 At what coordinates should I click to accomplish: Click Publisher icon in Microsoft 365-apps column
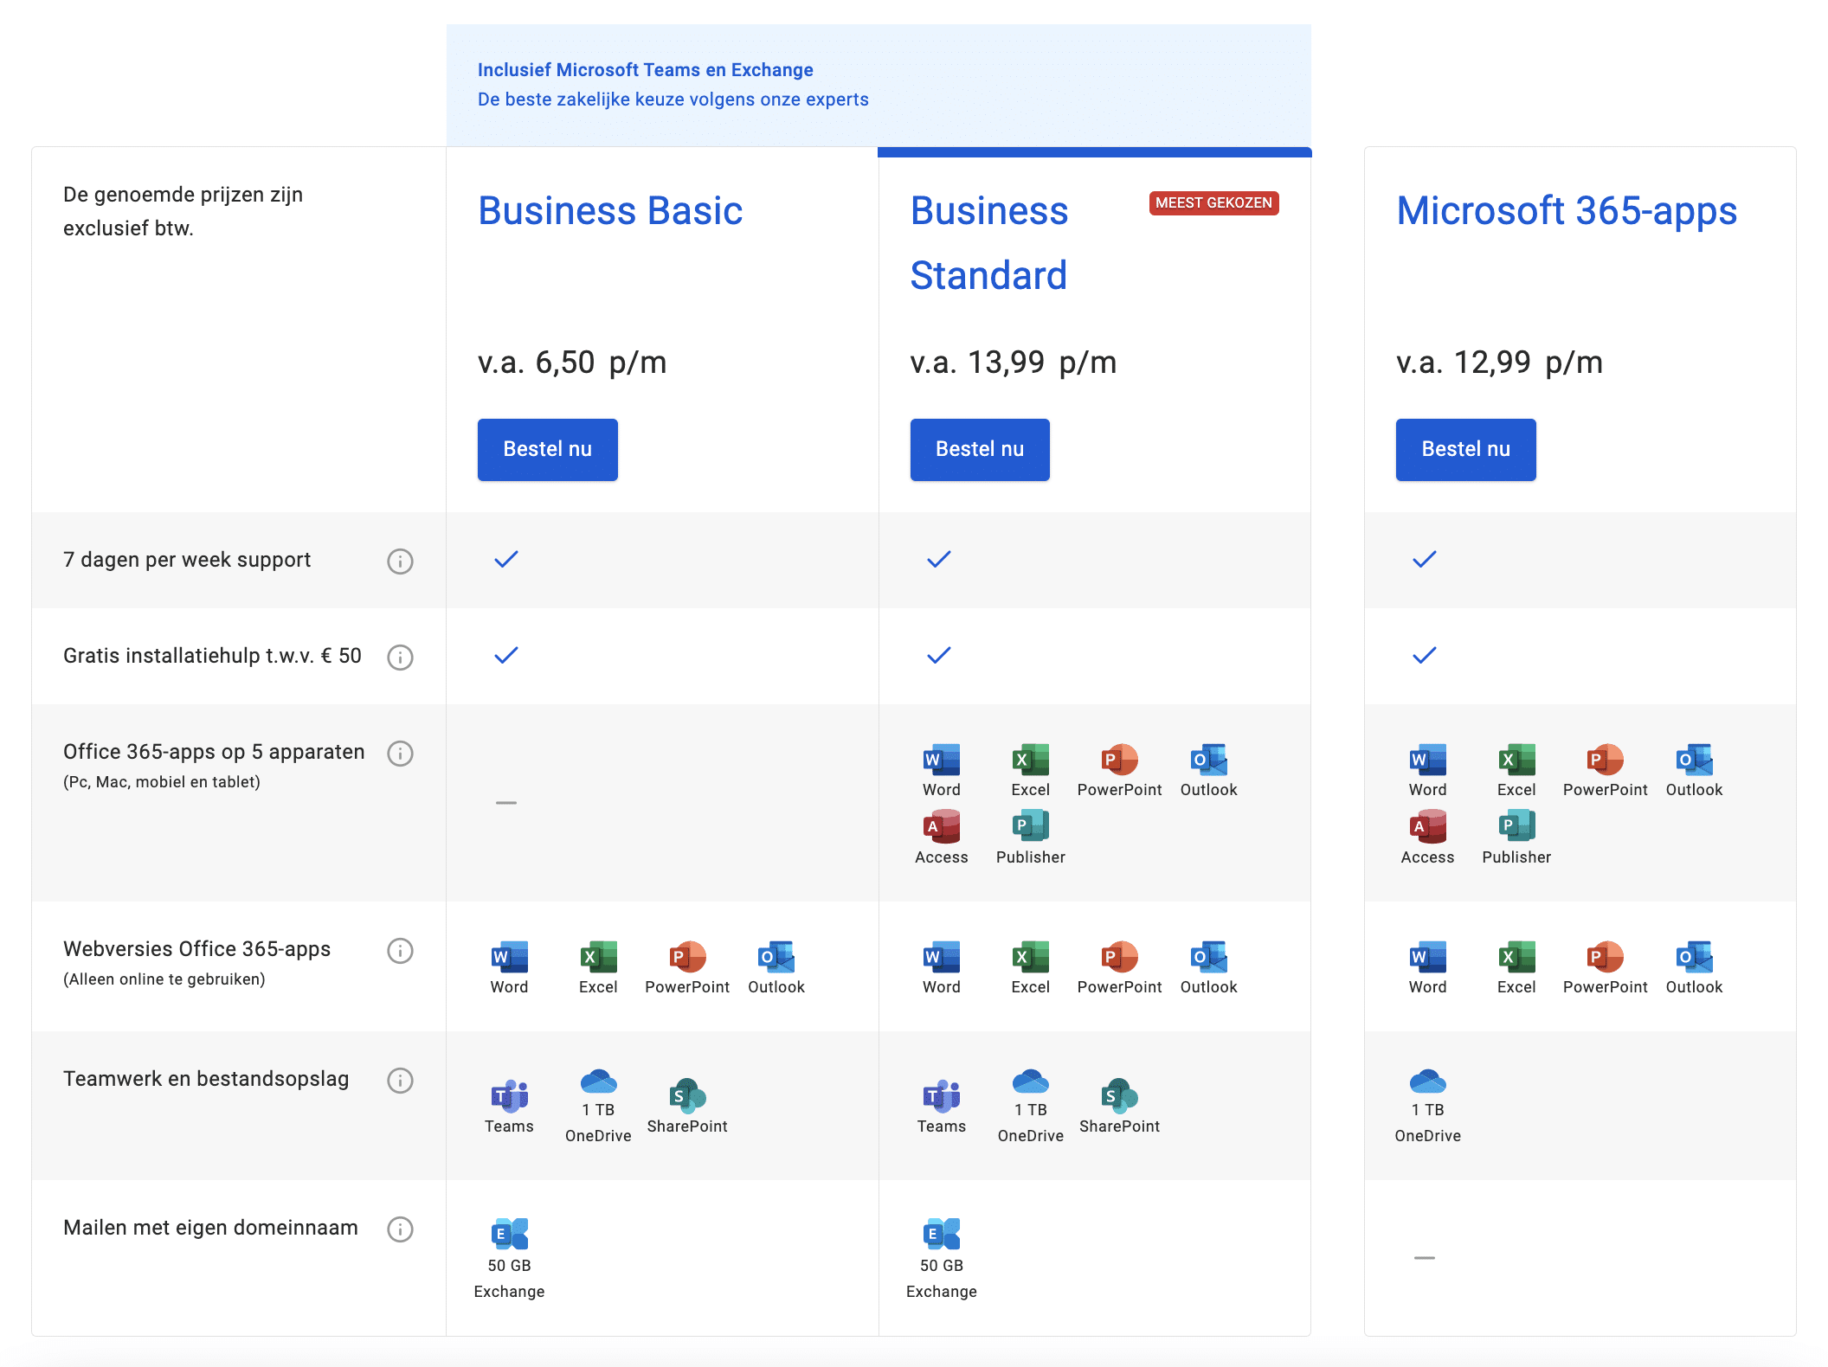(x=1516, y=826)
